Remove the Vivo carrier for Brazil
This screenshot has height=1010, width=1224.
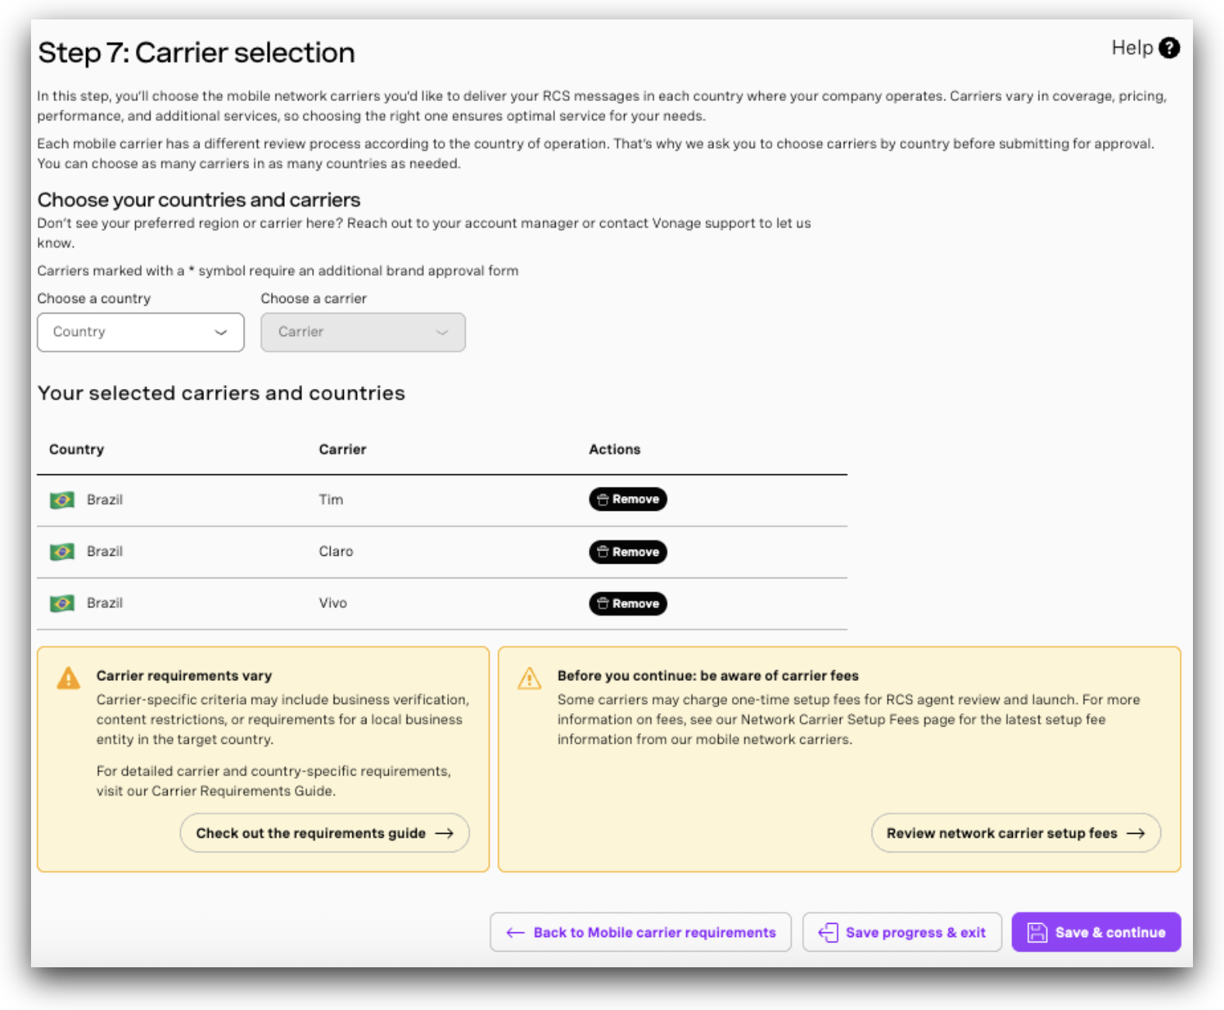627,603
